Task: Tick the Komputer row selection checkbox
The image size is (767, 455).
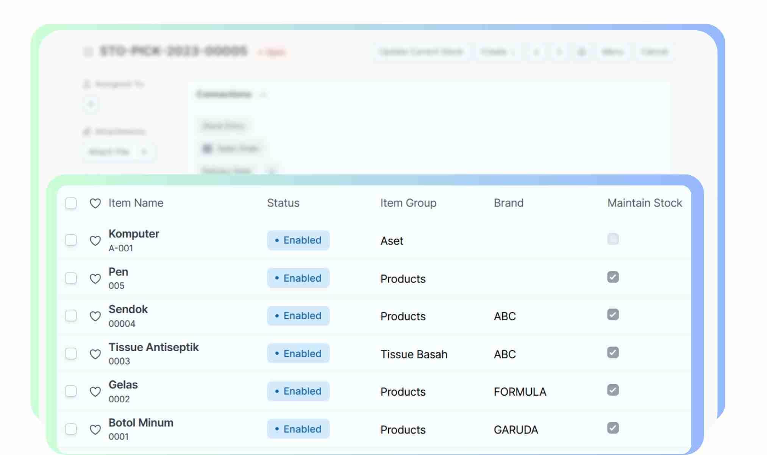Action: click(x=71, y=240)
